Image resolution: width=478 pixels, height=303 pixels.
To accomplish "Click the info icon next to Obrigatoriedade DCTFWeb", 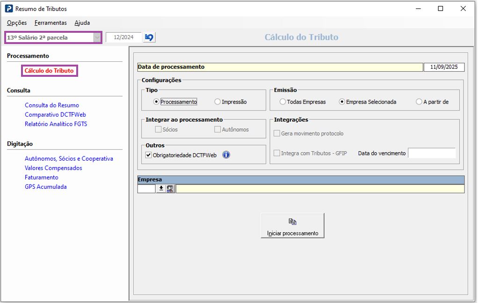I will 226,155.
